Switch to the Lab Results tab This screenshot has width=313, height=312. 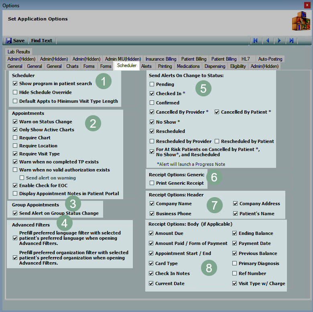coord(18,52)
